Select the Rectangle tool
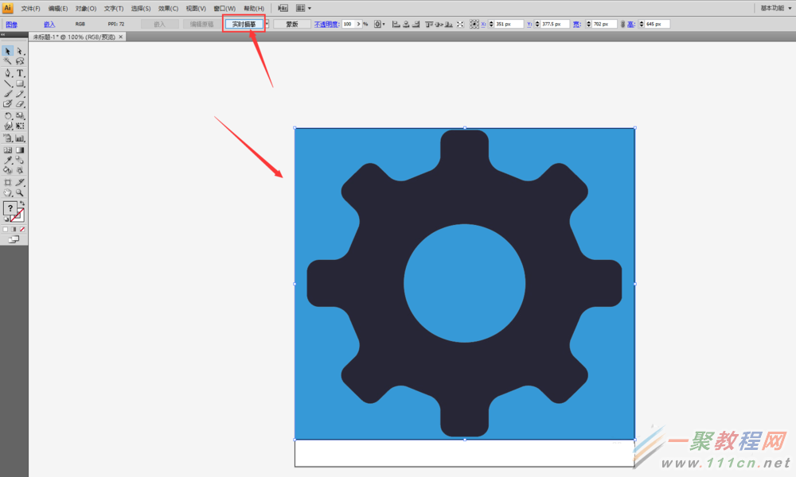This screenshot has width=796, height=477. (20, 83)
